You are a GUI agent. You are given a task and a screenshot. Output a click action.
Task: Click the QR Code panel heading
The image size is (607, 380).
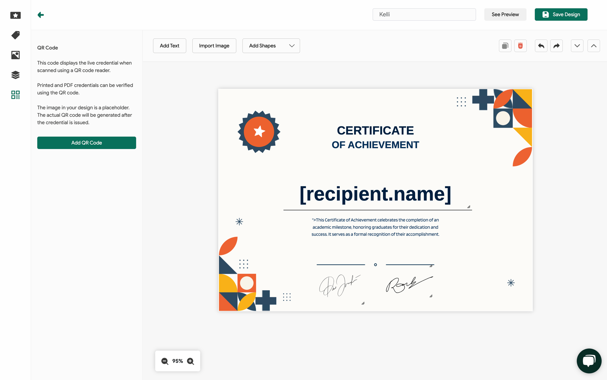(x=47, y=48)
